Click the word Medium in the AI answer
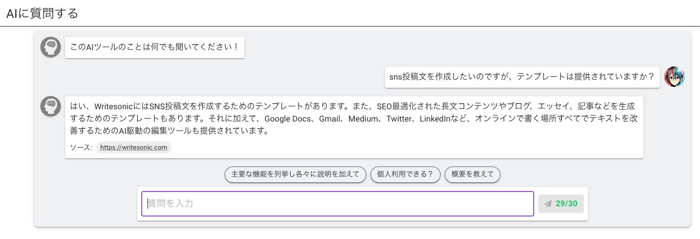The height and width of the screenshot is (239, 700). (365, 119)
